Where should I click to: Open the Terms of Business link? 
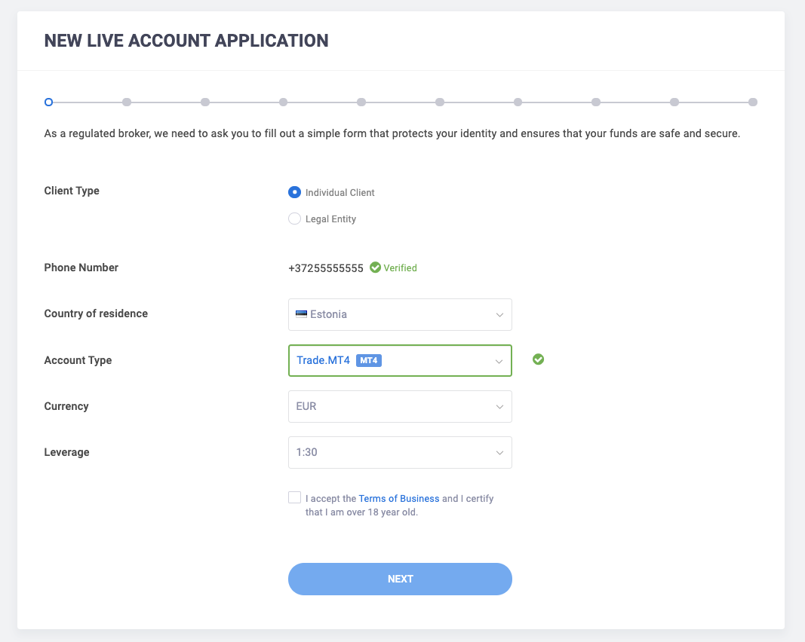tap(398, 498)
